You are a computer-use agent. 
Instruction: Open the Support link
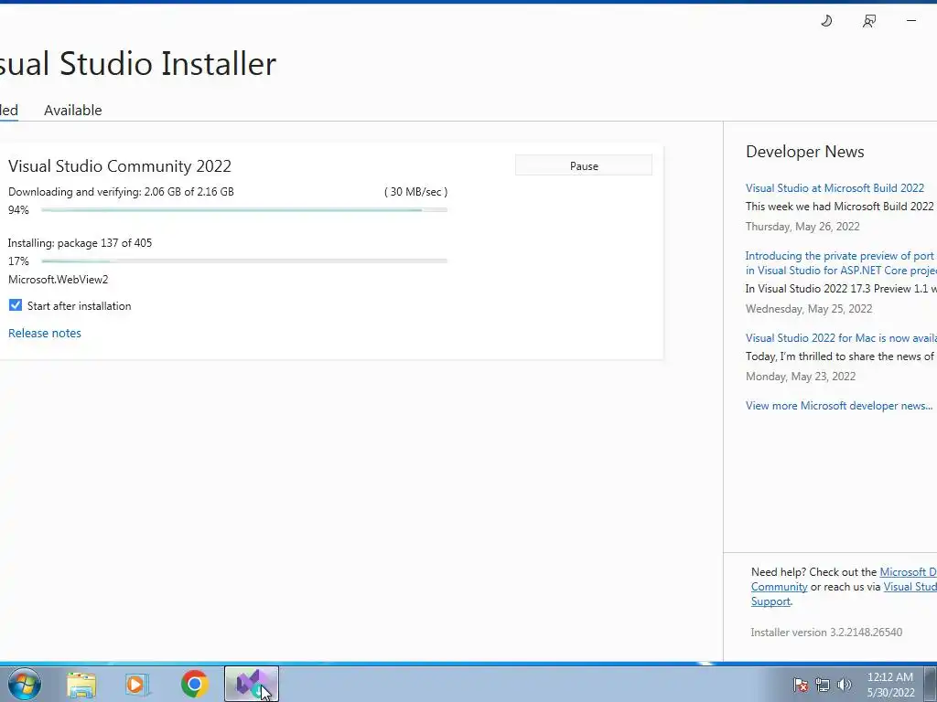pyautogui.click(x=770, y=601)
